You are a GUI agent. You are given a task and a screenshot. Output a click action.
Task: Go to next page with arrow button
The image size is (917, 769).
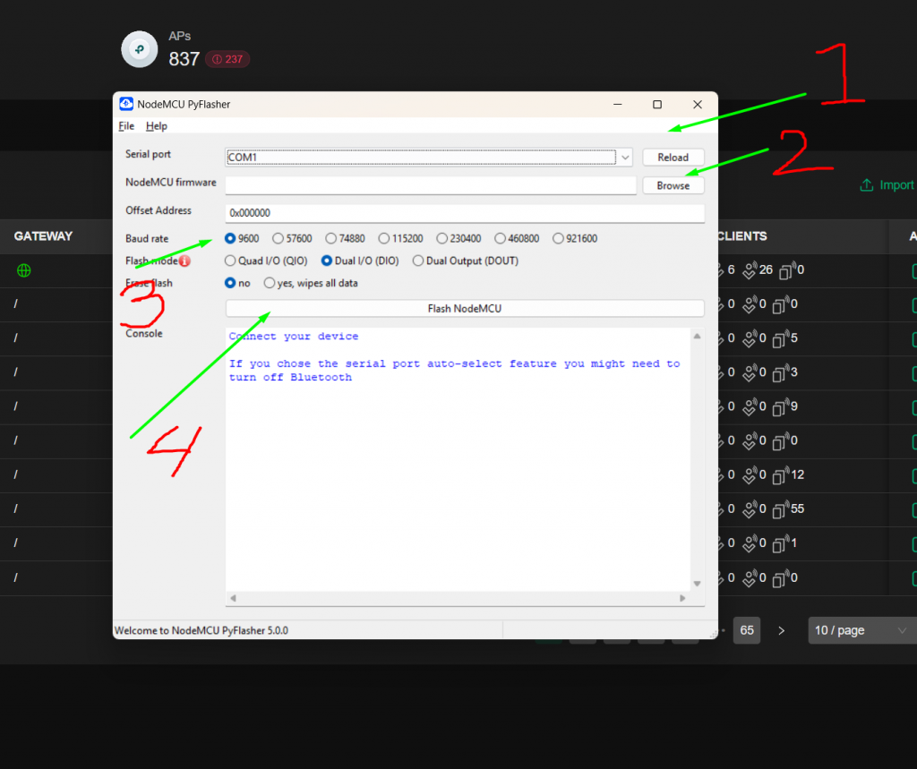(781, 630)
